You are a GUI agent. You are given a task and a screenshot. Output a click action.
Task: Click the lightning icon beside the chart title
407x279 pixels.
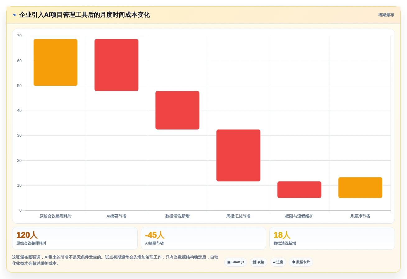pos(14,15)
